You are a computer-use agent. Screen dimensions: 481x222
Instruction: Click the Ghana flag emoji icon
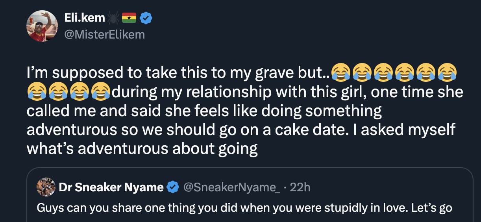pyautogui.click(x=129, y=18)
